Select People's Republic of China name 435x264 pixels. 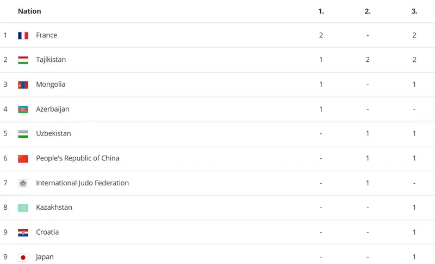[x=78, y=158]
